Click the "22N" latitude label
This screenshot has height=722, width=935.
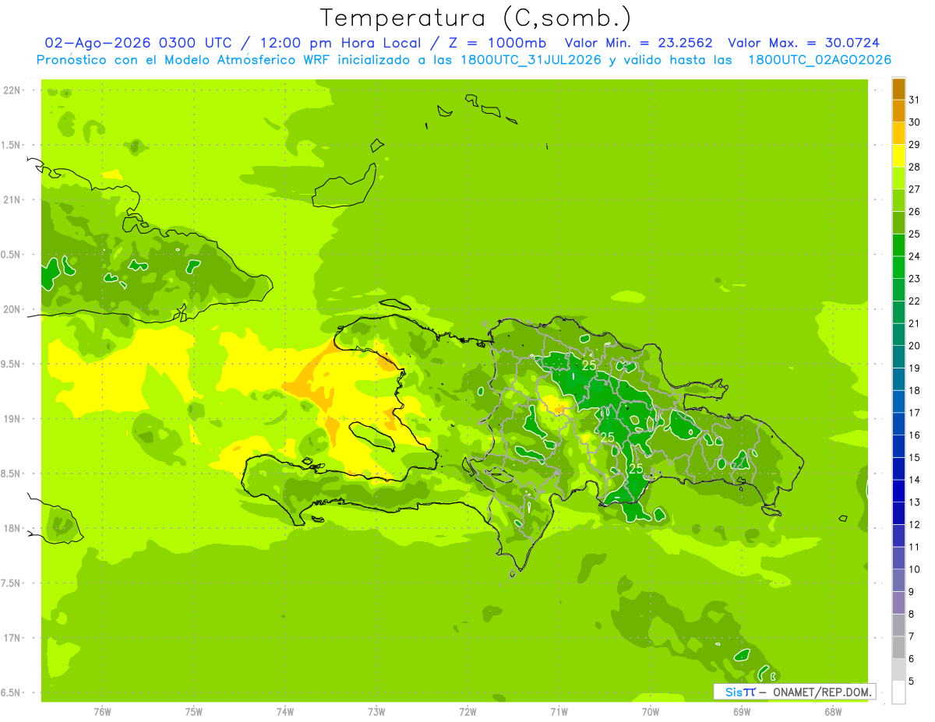[12, 90]
